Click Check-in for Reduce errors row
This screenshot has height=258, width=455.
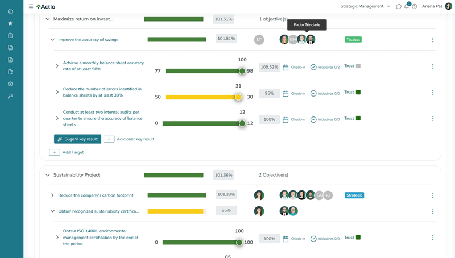click(294, 93)
